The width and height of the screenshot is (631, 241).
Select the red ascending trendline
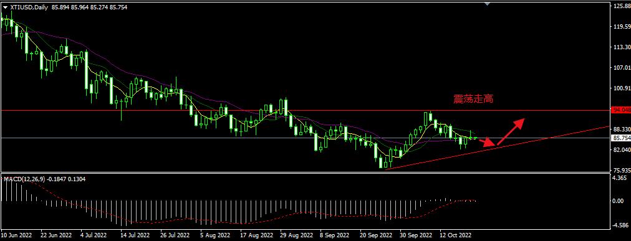point(498,148)
